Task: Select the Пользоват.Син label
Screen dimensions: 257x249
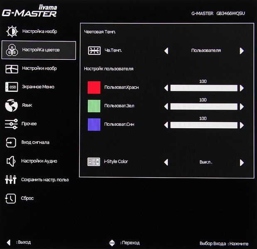Action: pos(119,124)
